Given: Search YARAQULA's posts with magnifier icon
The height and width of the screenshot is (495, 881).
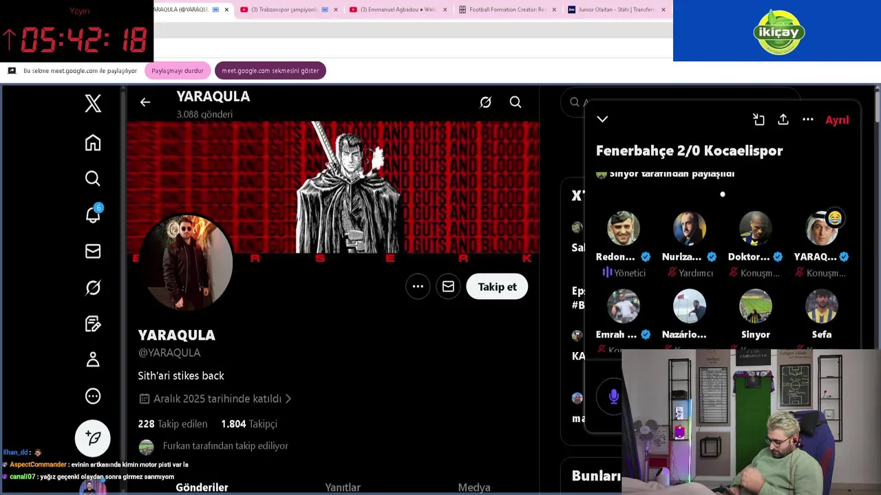Looking at the screenshot, I should (516, 102).
